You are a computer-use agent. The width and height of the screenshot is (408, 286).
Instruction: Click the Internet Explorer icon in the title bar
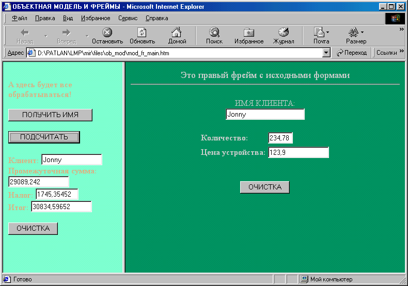[7, 6]
